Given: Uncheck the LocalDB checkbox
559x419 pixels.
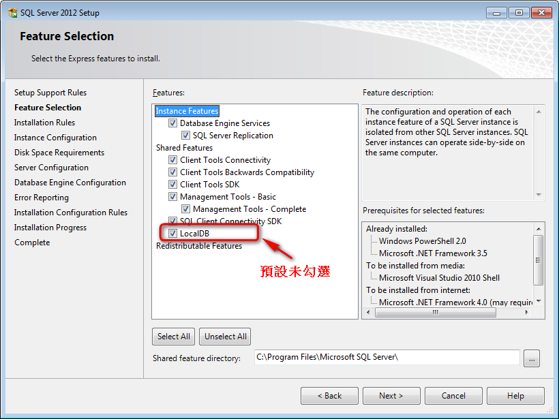Looking at the screenshot, I should [x=172, y=234].
